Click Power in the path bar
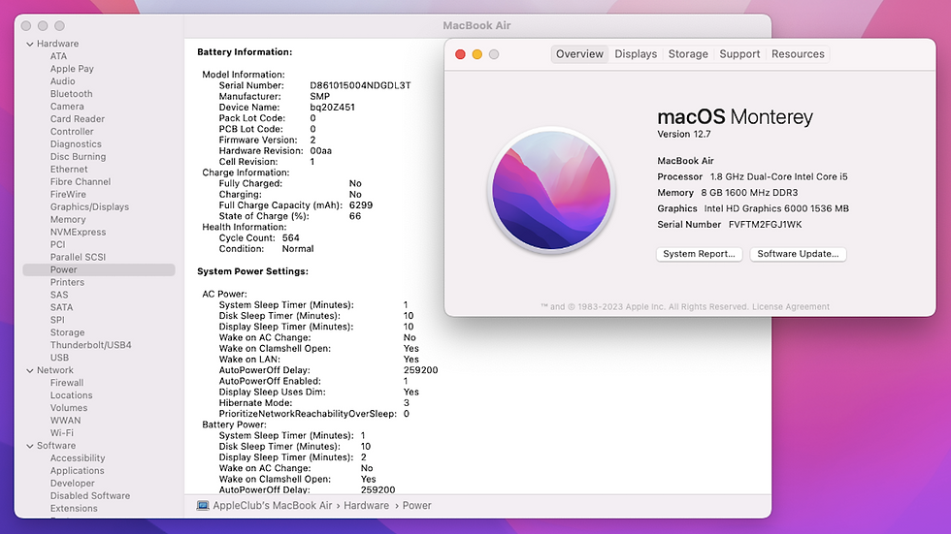 [x=416, y=506]
